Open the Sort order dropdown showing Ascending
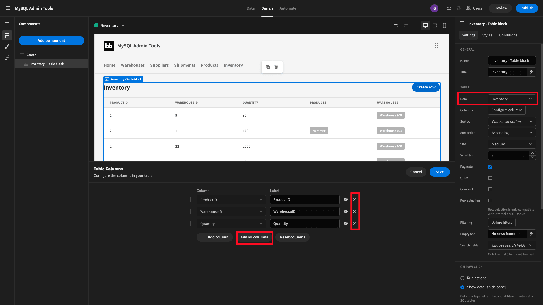This screenshot has width=543, height=305. tap(512, 133)
